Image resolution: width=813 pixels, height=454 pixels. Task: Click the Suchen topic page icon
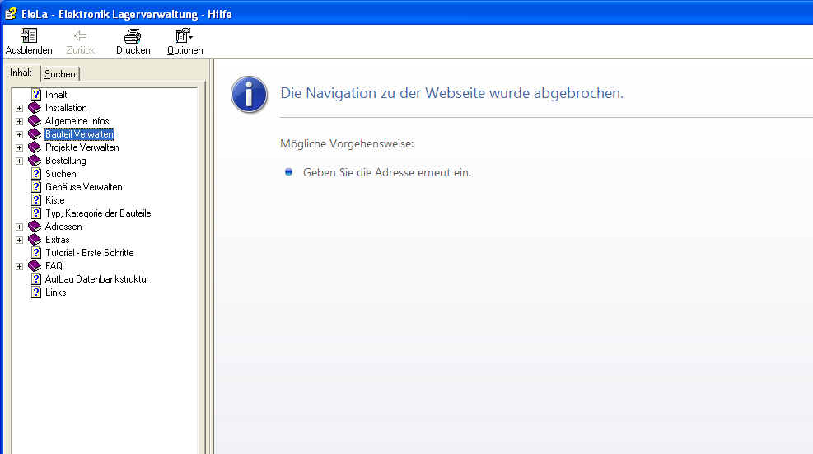(x=35, y=174)
